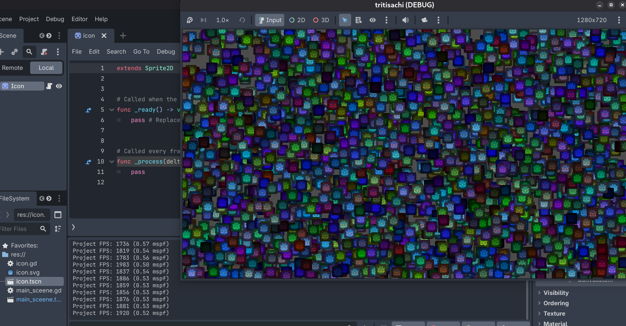
Task: Toggle visibility of the Icon node
Action: tap(59, 86)
